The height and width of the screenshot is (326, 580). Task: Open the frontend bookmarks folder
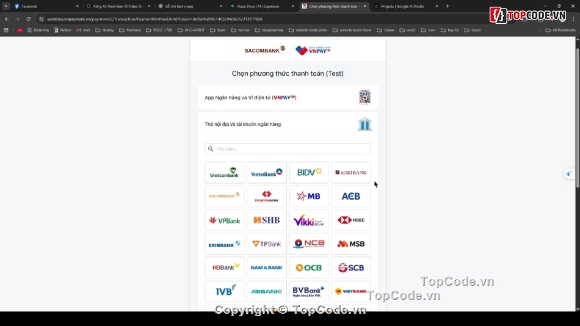pyautogui.click(x=130, y=30)
